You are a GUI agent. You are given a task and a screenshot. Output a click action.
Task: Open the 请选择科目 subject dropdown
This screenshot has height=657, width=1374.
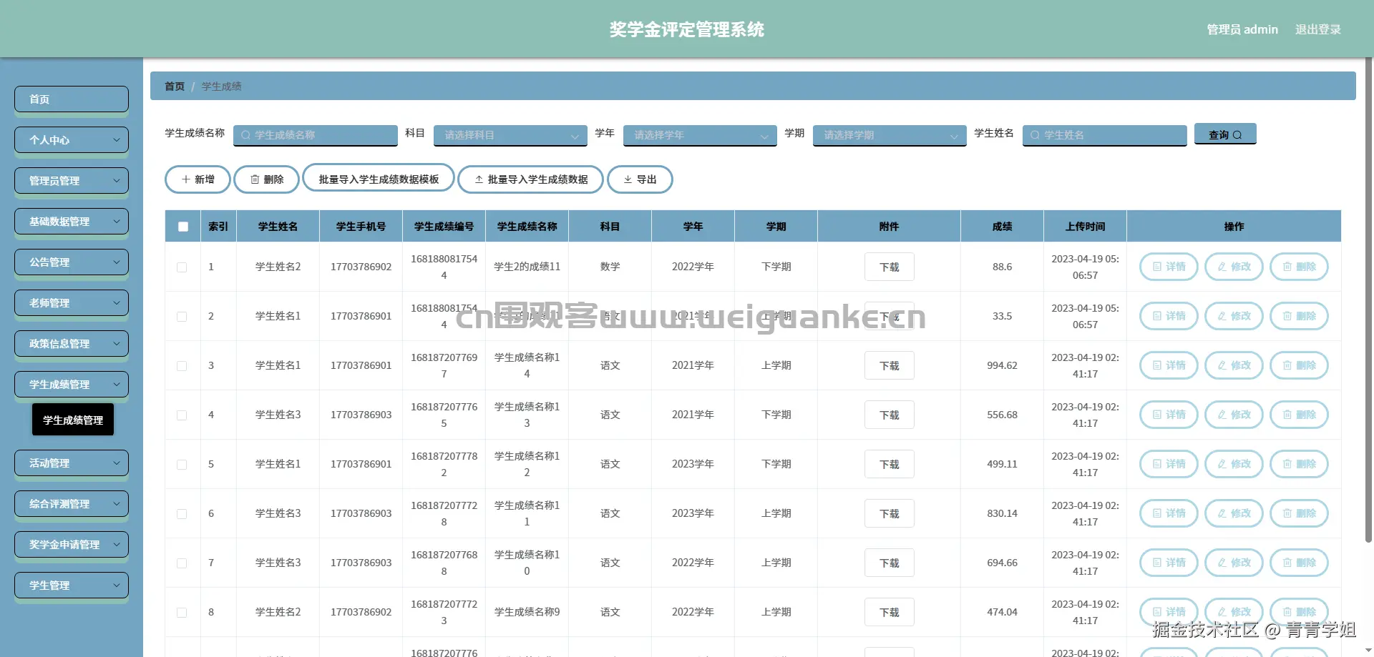pos(510,135)
